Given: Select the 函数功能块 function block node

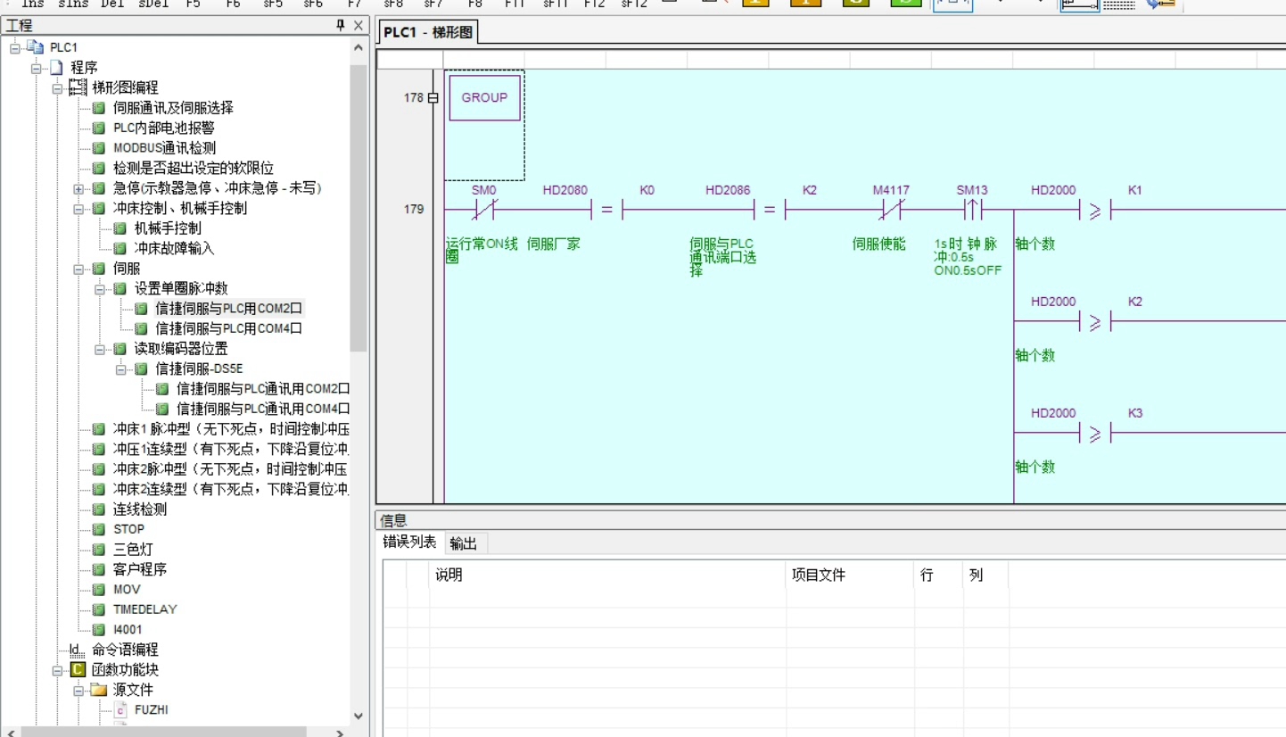Looking at the screenshot, I should tap(125, 670).
